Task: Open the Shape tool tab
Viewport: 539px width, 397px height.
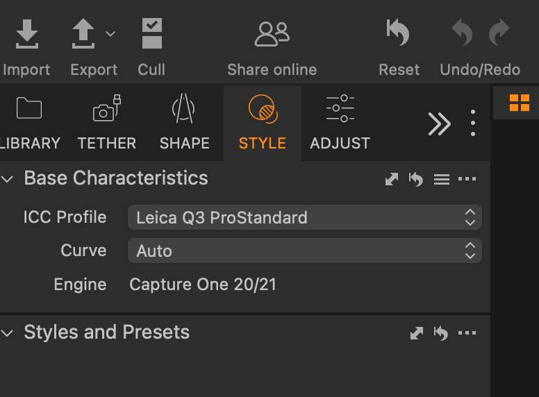Action: click(184, 124)
